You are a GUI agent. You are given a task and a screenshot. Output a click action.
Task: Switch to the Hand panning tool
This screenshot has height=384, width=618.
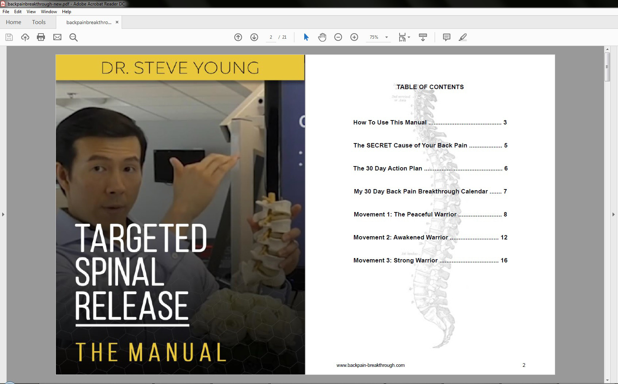pyautogui.click(x=323, y=37)
